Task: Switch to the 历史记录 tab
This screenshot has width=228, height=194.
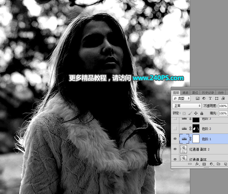Action: pyautogui.click(x=208, y=93)
